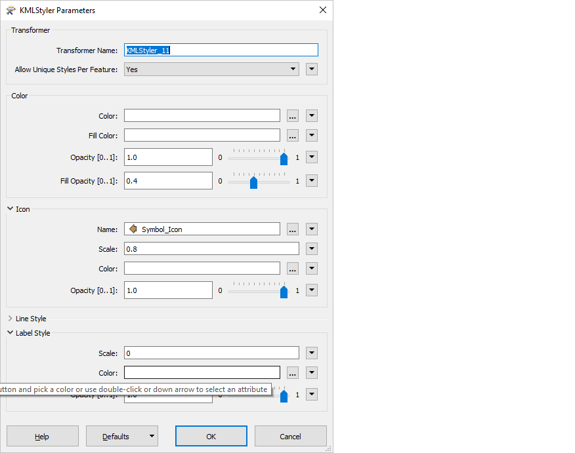Open Allow Unique Styles Per Feature dropdown
Viewport: 575px width, 453px height.
(x=211, y=69)
